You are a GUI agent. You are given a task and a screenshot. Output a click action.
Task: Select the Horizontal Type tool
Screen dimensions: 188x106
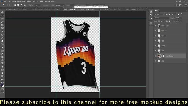click(2, 63)
